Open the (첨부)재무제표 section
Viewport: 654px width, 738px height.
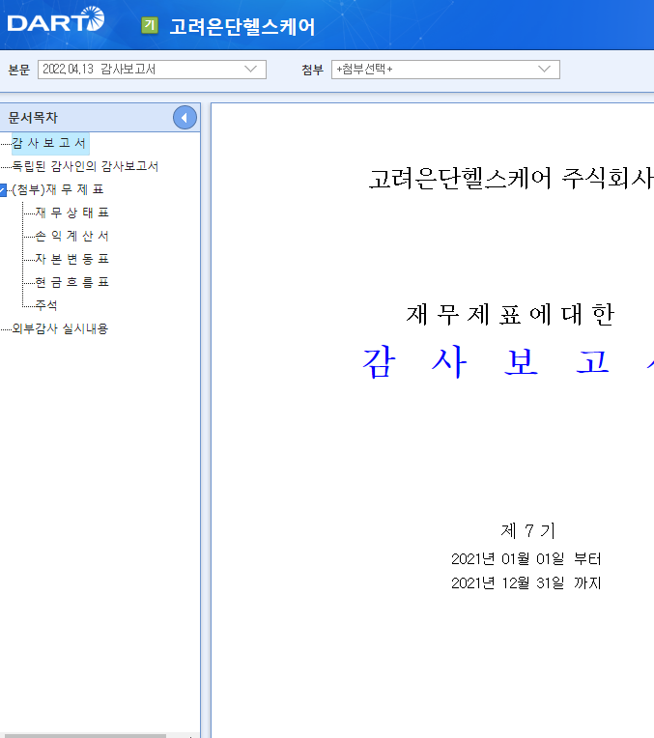(58, 189)
